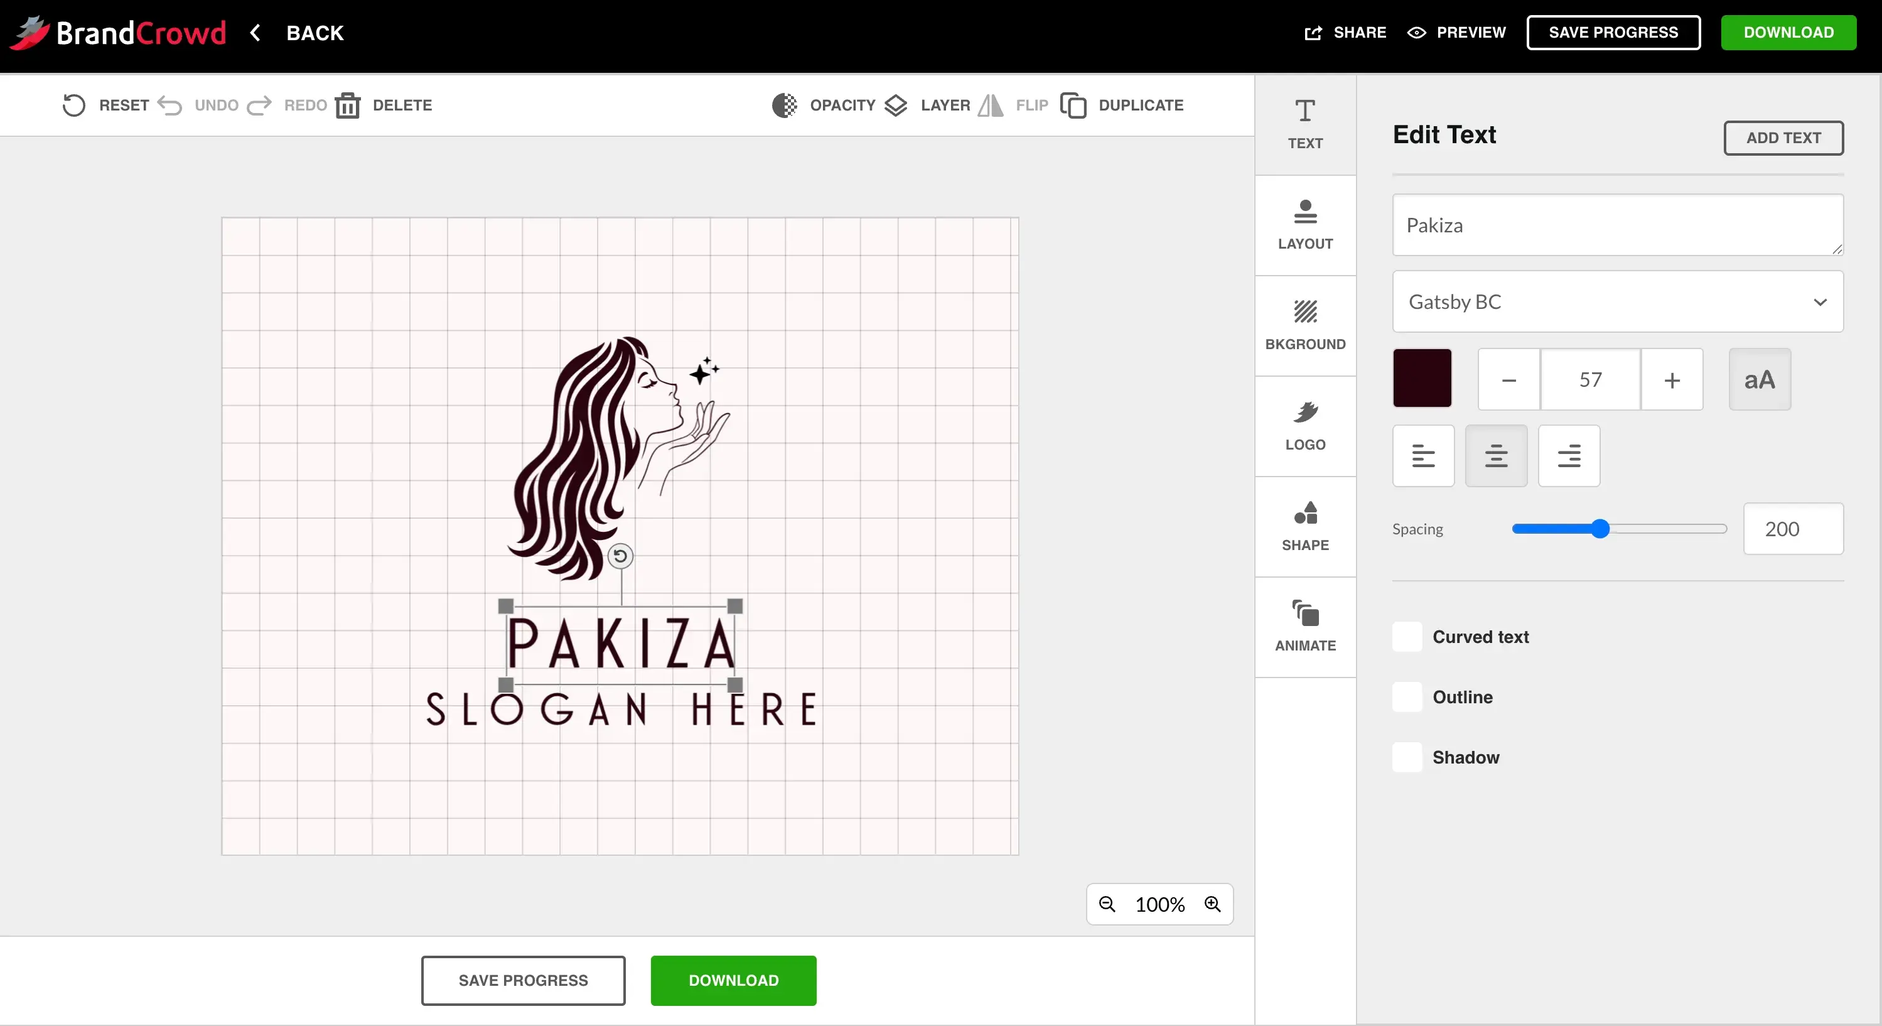Click the rotate handle above PAKIZA text

pyautogui.click(x=620, y=556)
